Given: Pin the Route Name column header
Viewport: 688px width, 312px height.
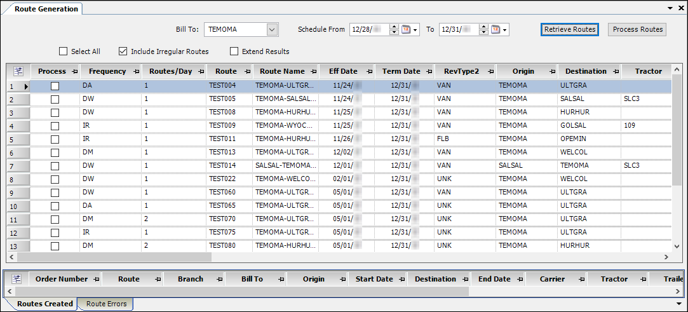Looking at the screenshot, I should coord(313,71).
